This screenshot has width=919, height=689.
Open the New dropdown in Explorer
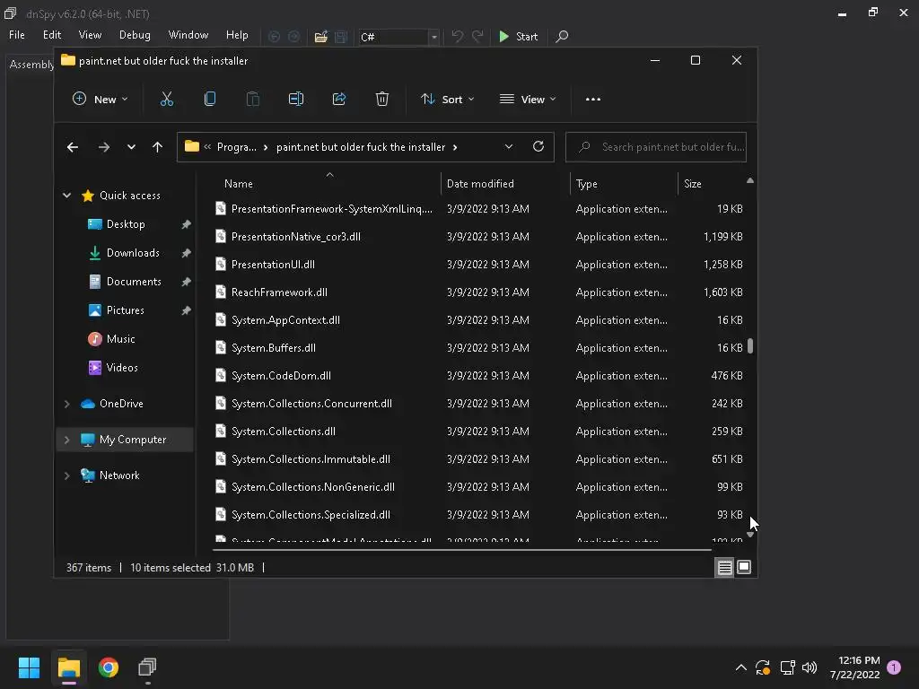[100, 99]
